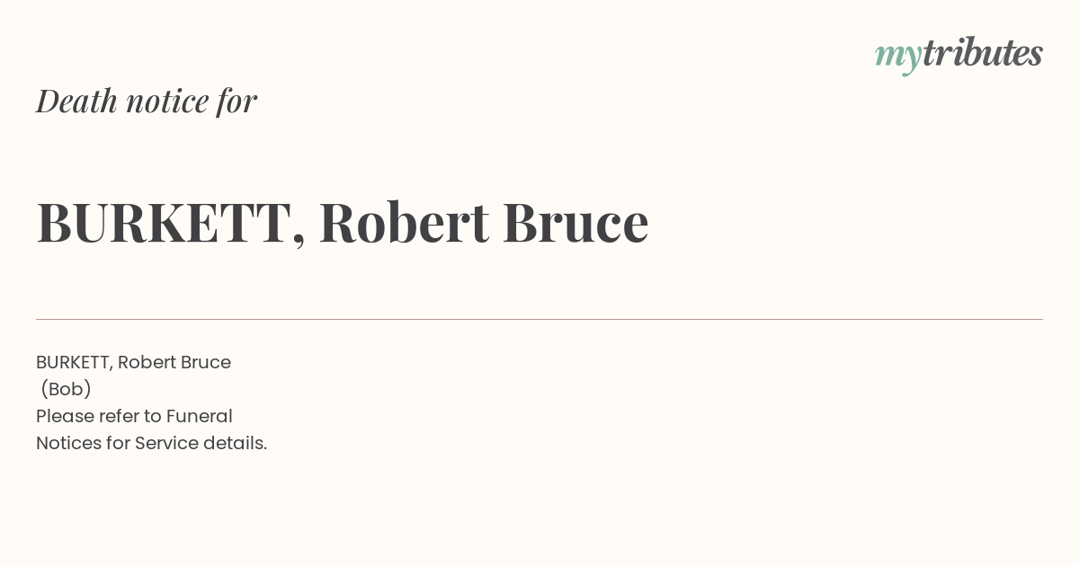Click "Robert" in the large bold title
1079x566 pixels.
405,222
